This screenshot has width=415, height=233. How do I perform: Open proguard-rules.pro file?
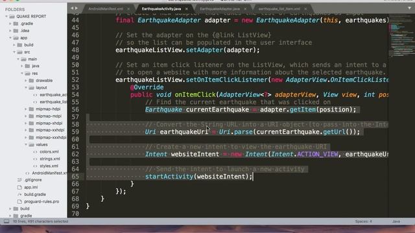tap(41, 201)
